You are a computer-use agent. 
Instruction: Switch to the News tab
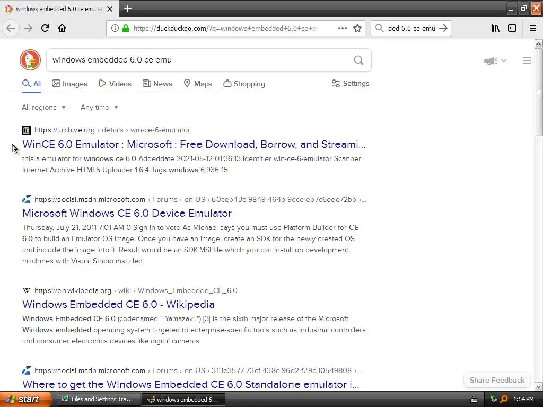point(157,84)
